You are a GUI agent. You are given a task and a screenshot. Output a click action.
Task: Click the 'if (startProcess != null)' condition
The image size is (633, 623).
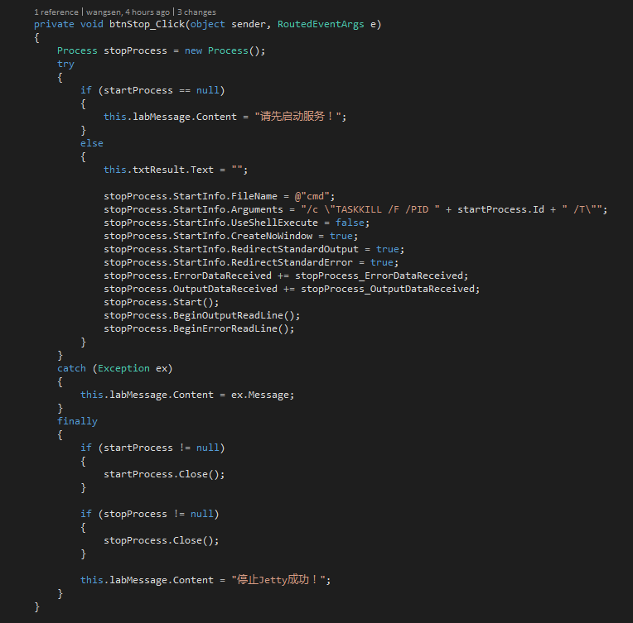(x=152, y=448)
